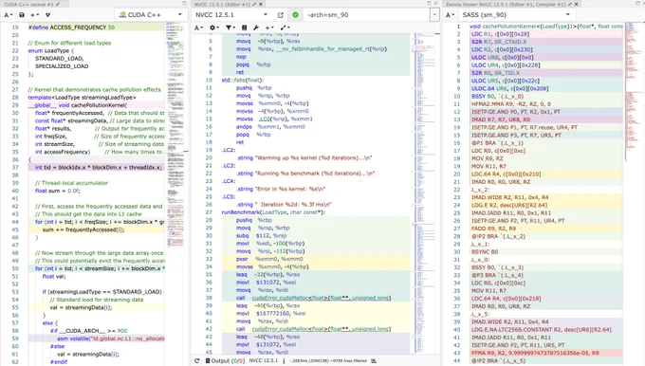Maximize the NVCC compiler pane
645x366 pixels.
pyautogui.click(x=429, y=4)
